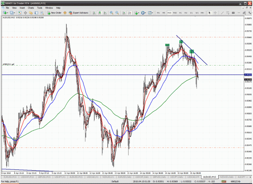Viewport: 253px width, 184px height.
Task: Select the D1 timeframe
Action: [x=191, y=13]
